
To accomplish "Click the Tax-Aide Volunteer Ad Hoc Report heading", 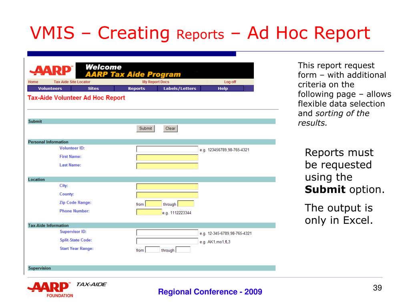I will [76, 98].
